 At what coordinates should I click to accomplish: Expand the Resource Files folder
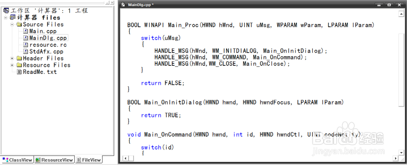click(x=12, y=65)
